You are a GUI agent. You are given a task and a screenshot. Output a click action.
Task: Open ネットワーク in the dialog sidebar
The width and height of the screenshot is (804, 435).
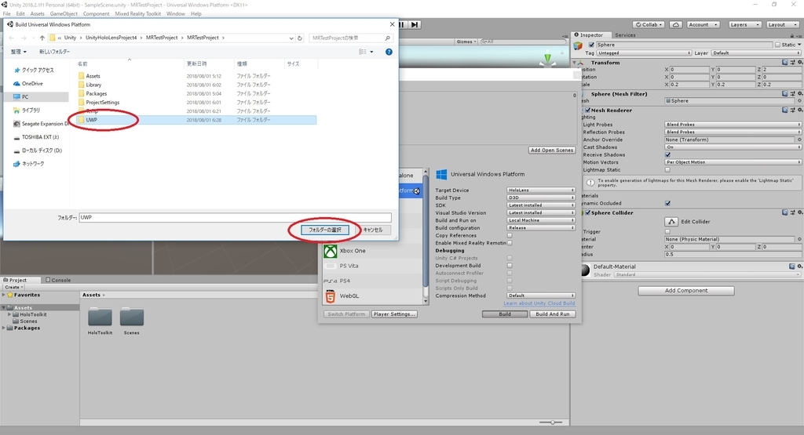click(33, 164)
